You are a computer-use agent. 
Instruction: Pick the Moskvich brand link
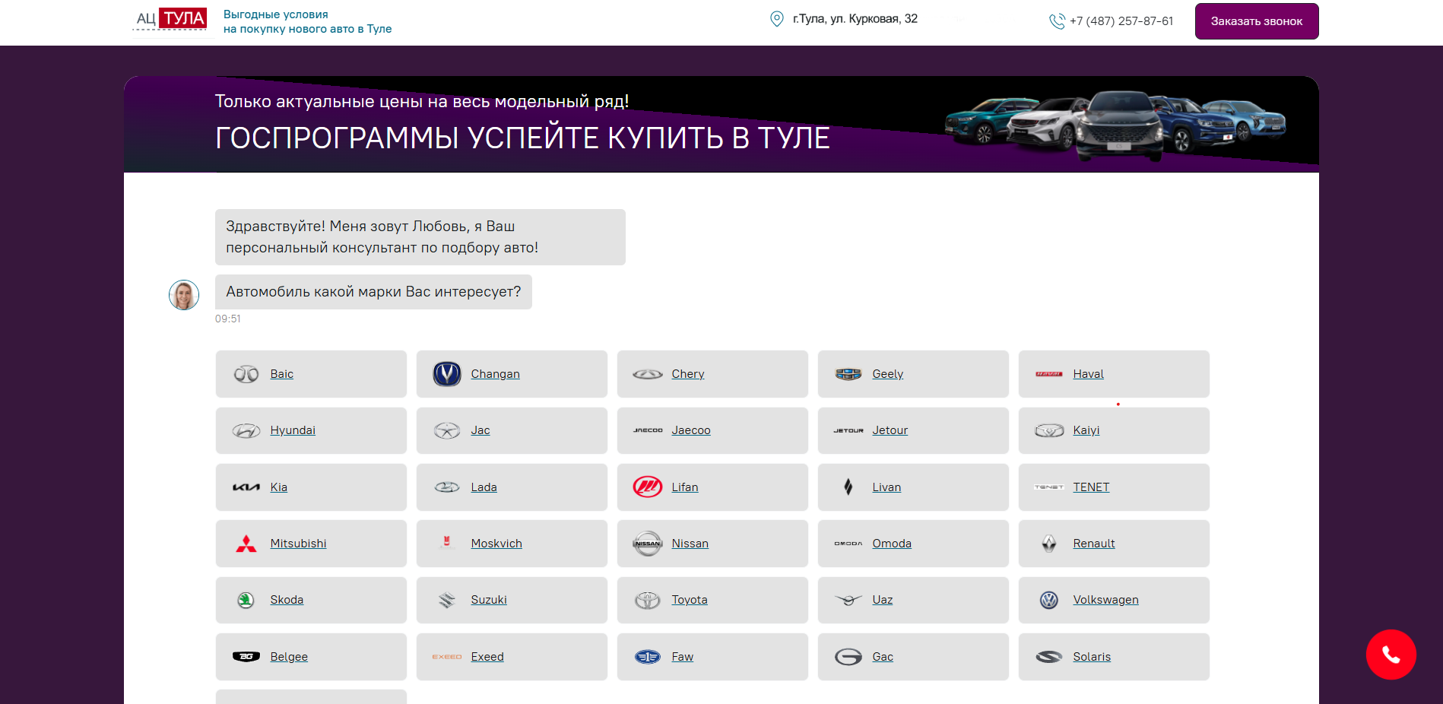[496, 544]
